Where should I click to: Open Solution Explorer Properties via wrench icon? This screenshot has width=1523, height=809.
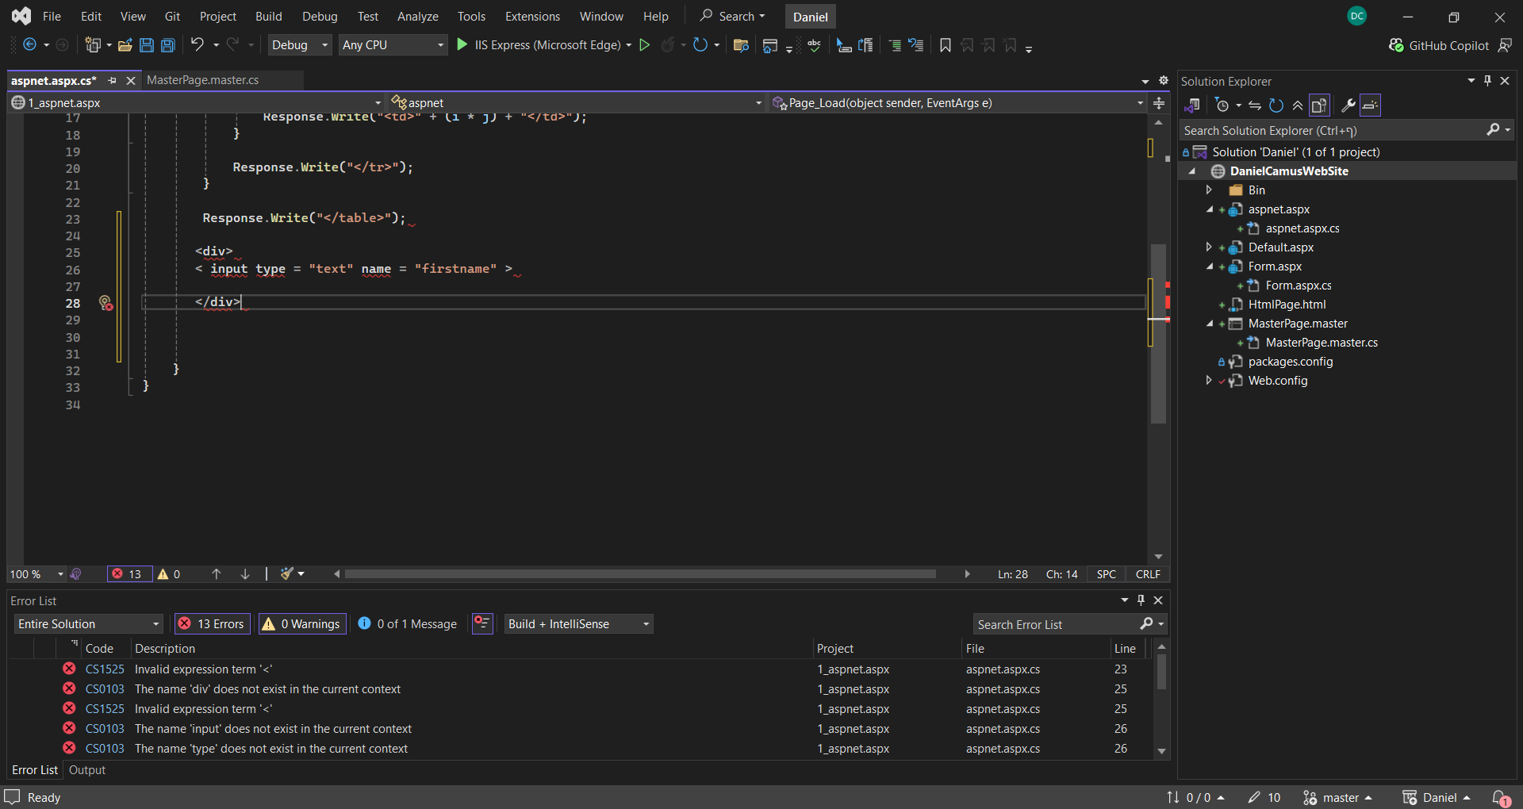[x=1348, y=105]
